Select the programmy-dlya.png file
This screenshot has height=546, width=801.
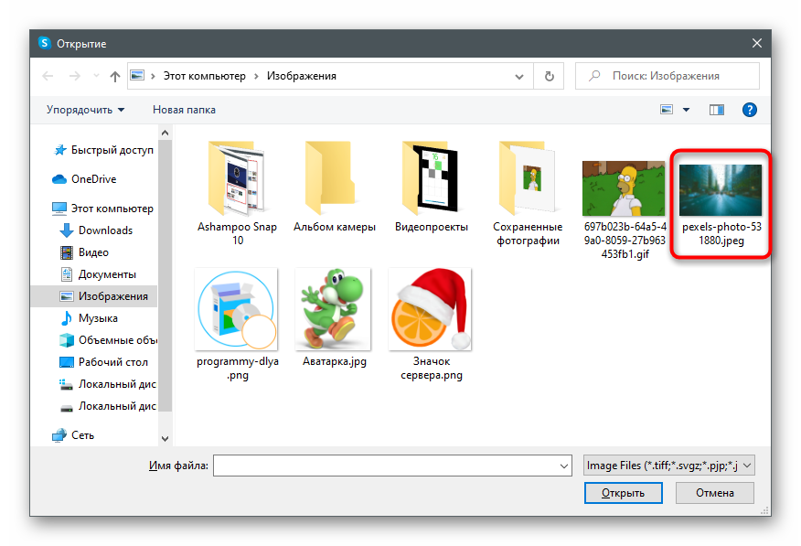(237, 324)
